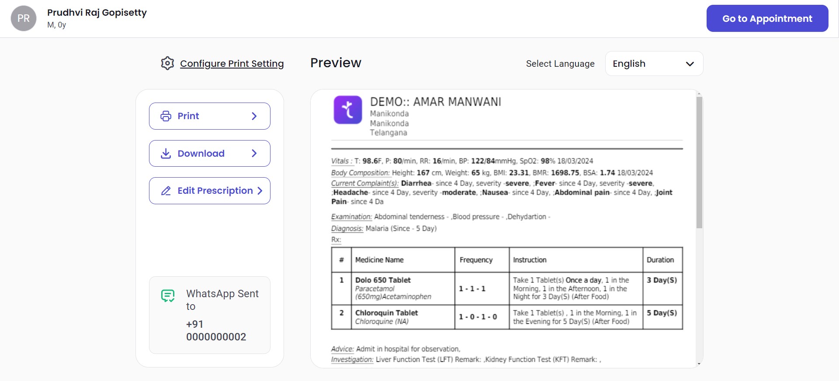Click the printer icon
This screenshot has width=839, height=381.
[166, 116]
